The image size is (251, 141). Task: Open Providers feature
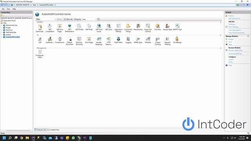click(x=158, y=27)
